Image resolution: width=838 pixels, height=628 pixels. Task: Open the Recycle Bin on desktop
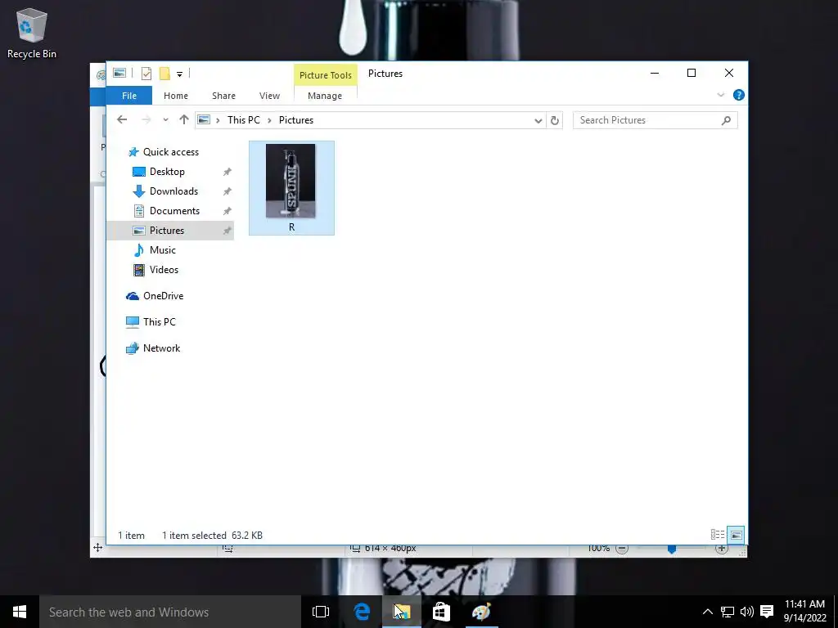[32, 33]
